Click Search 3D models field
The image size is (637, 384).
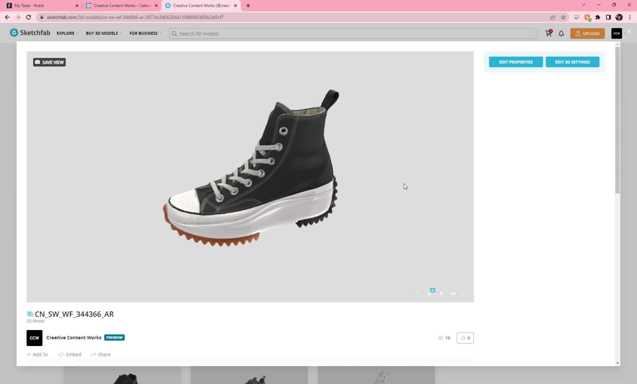click(x=352, y=33)
